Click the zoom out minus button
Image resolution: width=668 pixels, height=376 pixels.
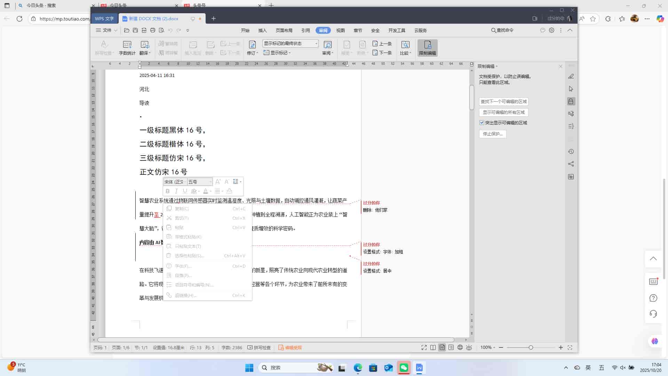tap(501, 347)
